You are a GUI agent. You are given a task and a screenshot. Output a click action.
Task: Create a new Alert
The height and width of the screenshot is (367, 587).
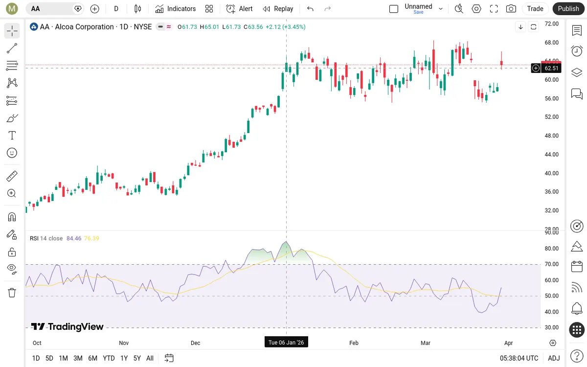pyautogui.click(x=240, y=8)
